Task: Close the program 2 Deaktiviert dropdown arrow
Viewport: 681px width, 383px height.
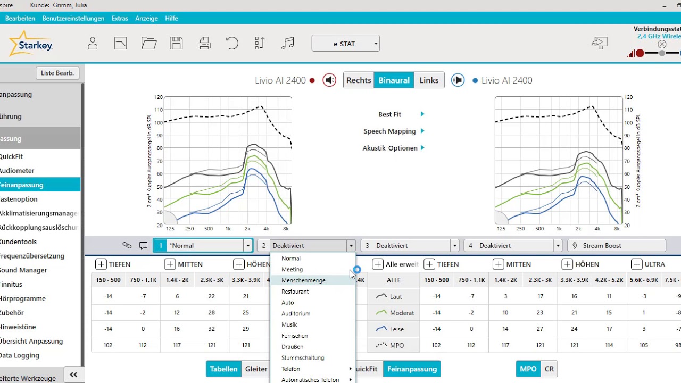Action: [x=351, y=246]
